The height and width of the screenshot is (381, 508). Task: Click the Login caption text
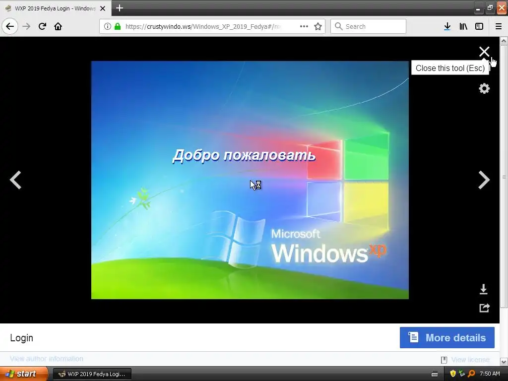pyautogui.click(x=21, y=337)
